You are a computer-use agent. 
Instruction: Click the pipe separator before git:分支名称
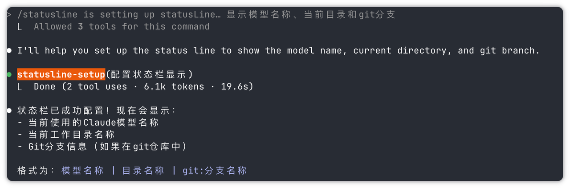(x=174, y=171)
